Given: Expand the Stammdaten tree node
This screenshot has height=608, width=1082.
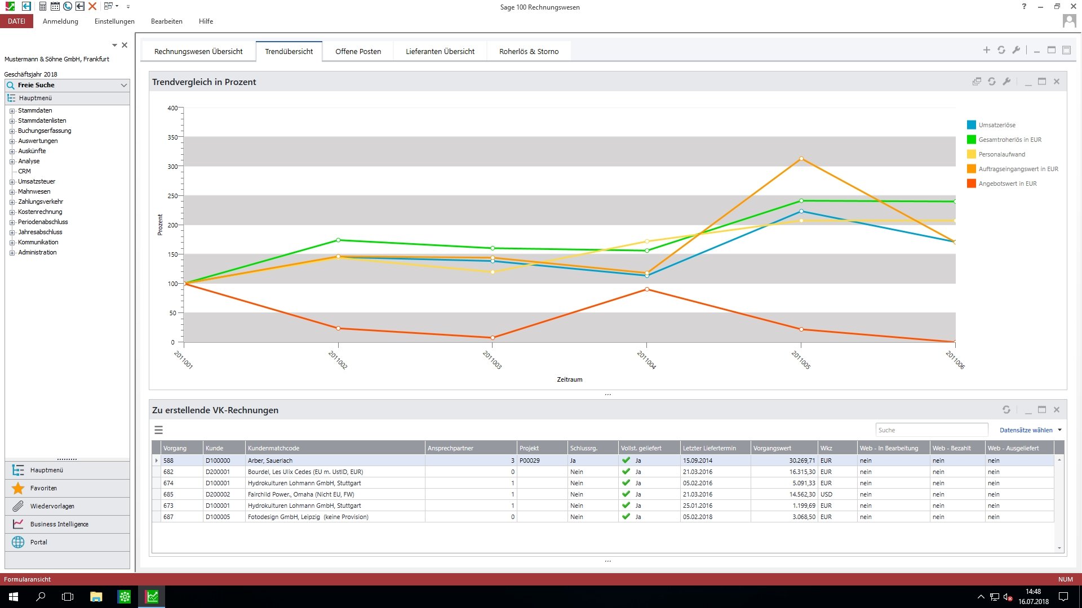Looking at the screenshot, I should click(12, 111).
